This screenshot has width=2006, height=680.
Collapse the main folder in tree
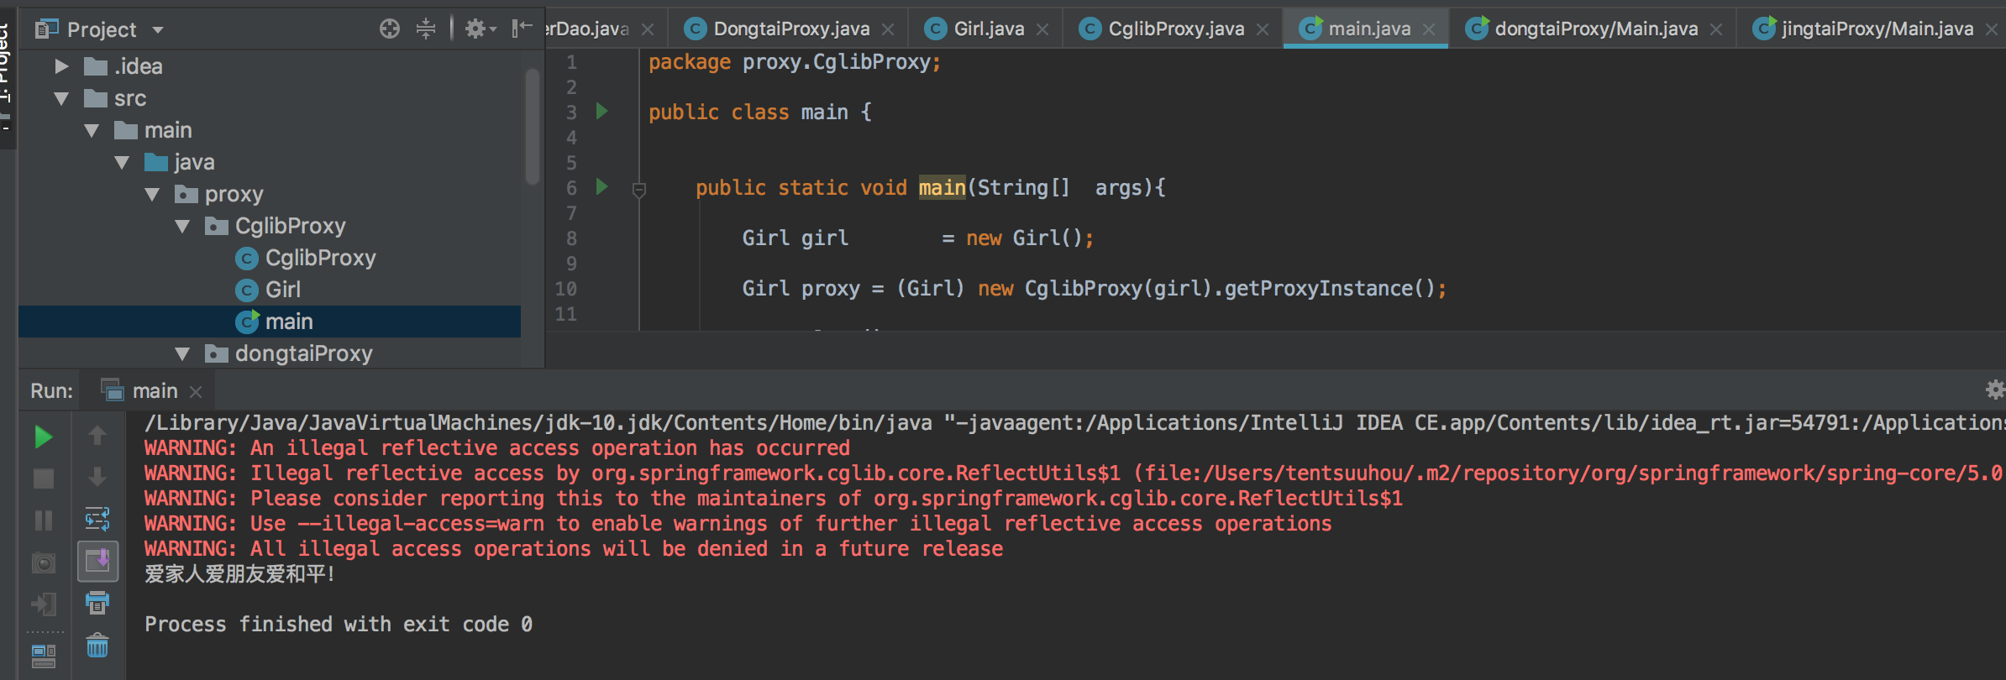pos(92,130)
